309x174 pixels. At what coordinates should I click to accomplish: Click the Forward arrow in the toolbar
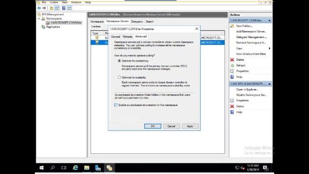click(x=44, y=8)
